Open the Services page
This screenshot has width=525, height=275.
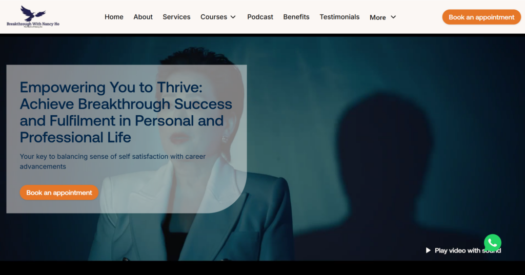click(x=176, y=17)
